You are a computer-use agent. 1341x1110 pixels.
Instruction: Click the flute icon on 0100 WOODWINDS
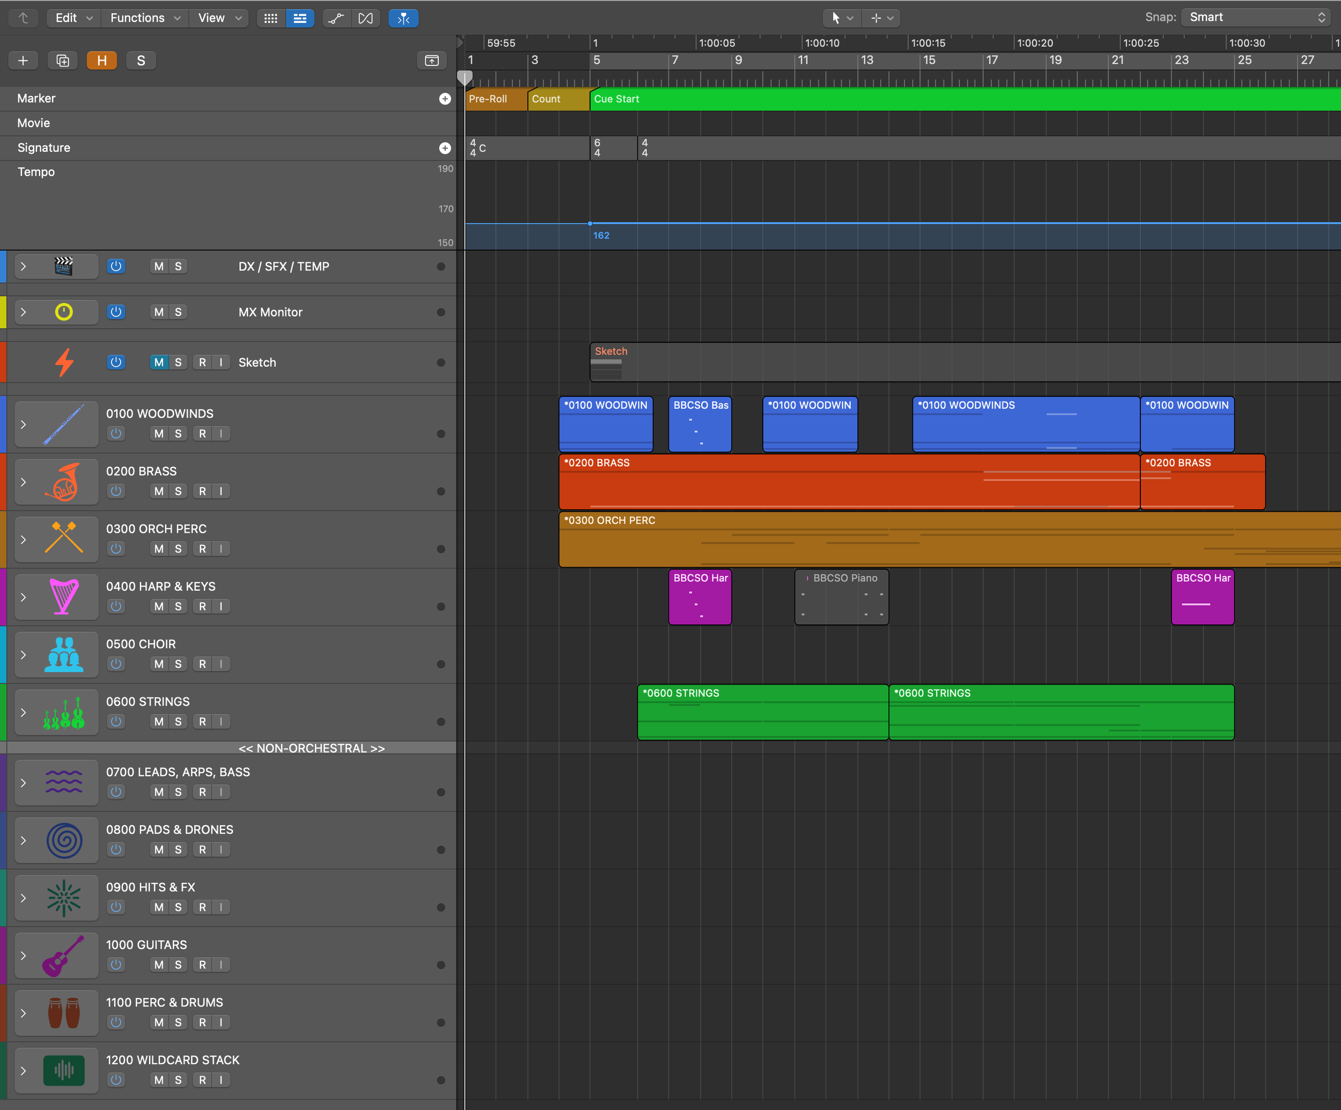[63, 424]
